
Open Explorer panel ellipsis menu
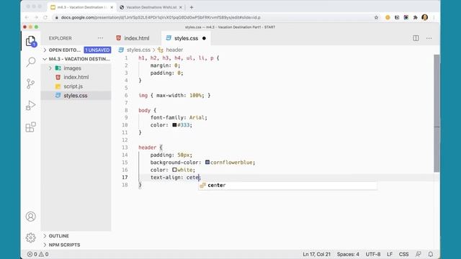pyautogui.click(x=100, y=38)
